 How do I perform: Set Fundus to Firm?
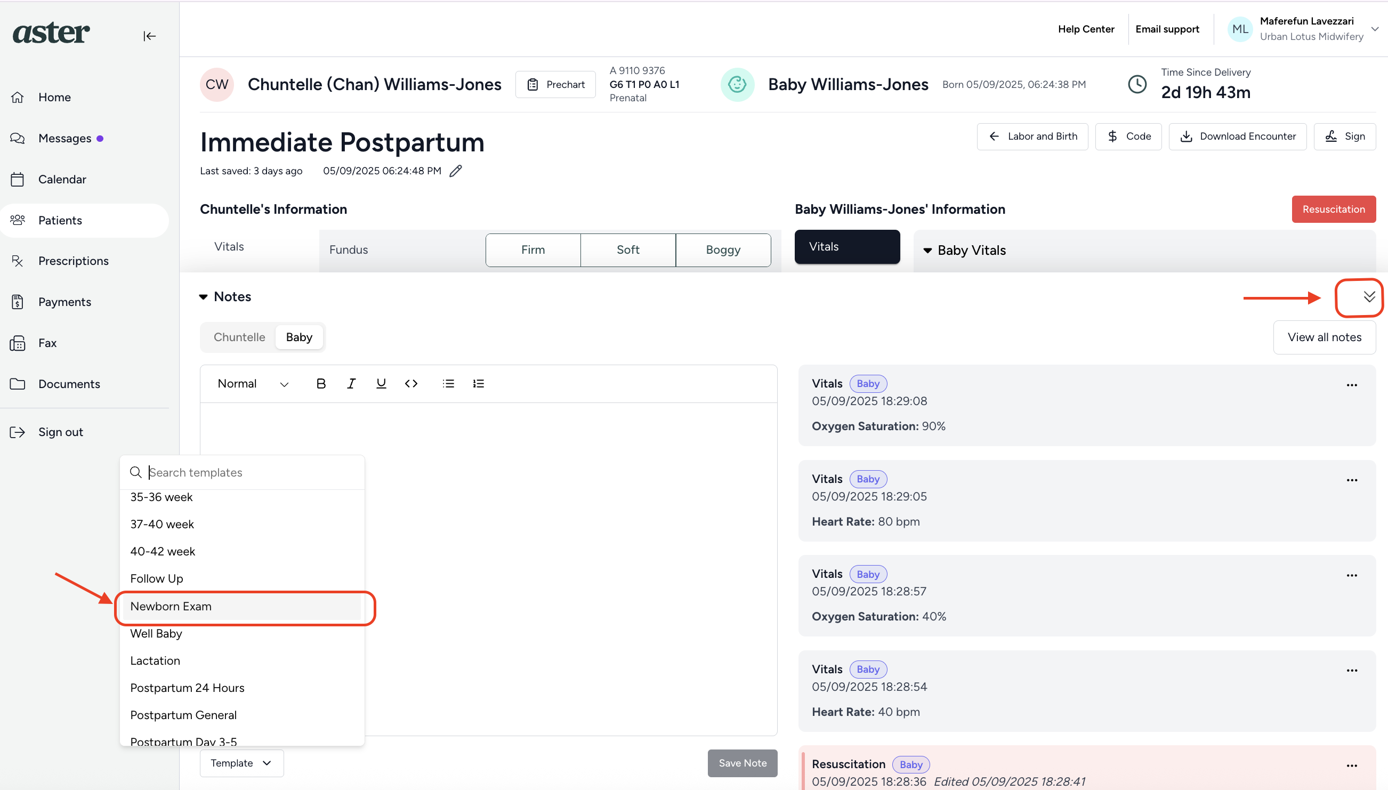(x=532, y=249)
